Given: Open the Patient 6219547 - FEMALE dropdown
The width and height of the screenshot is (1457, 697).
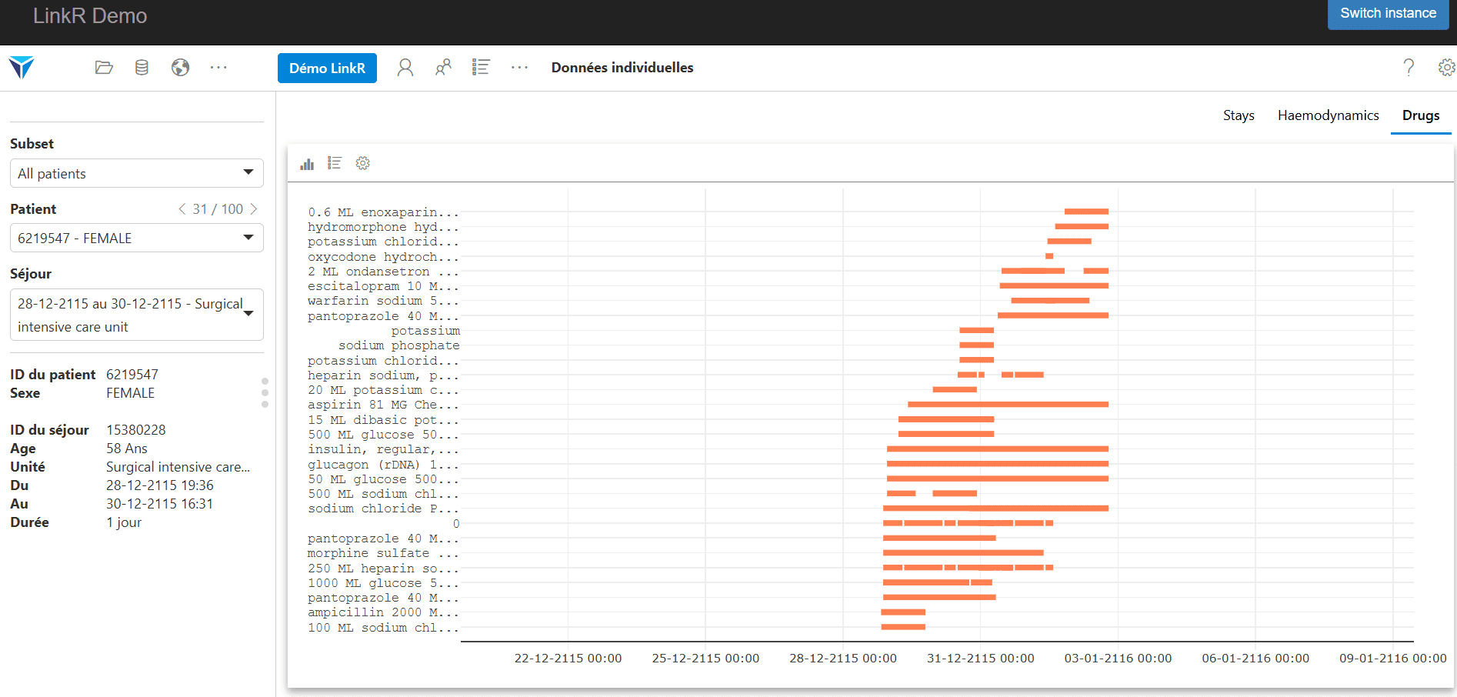Looking at the screenshot, I should point(136,238).
